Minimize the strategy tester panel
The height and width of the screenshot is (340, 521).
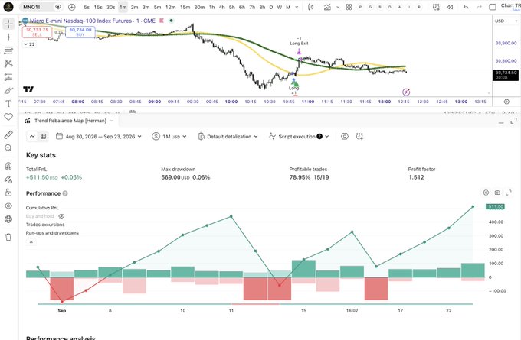pos(501,122)
